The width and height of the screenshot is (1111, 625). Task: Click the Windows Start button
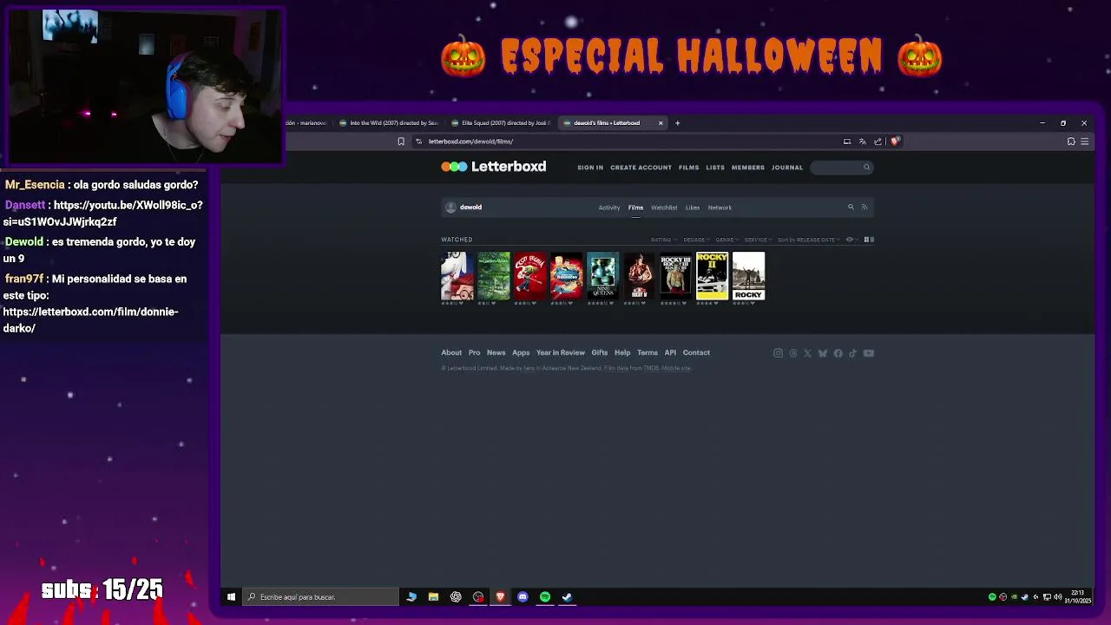[231, 597]
